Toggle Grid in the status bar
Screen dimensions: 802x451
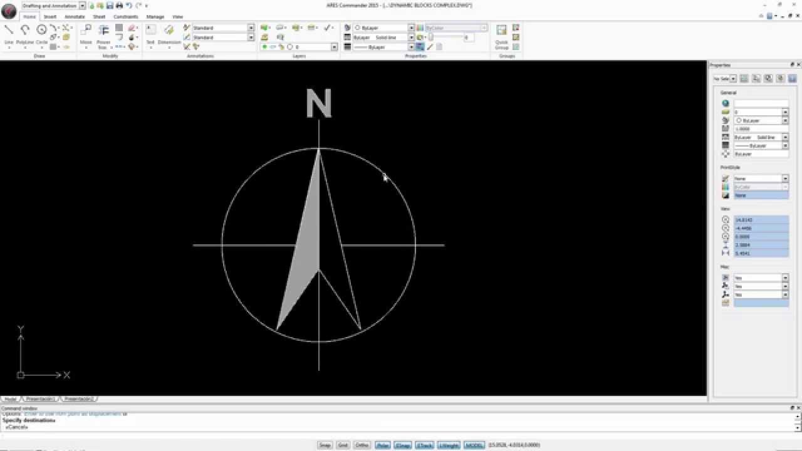343,445
